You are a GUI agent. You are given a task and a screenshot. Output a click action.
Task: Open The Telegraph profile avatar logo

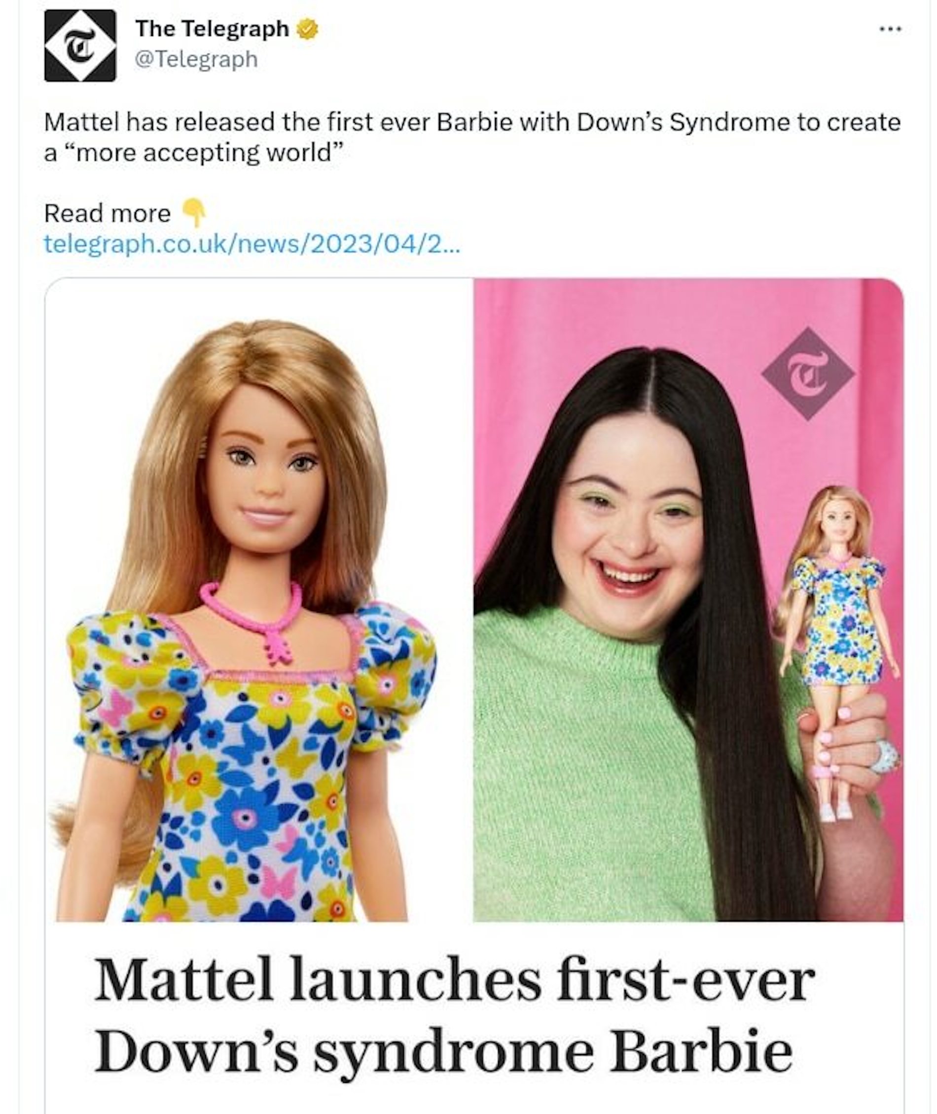coord(80,46)
